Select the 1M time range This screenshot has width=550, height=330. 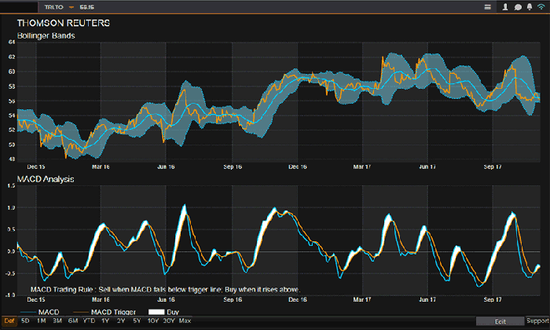point(42,321)
